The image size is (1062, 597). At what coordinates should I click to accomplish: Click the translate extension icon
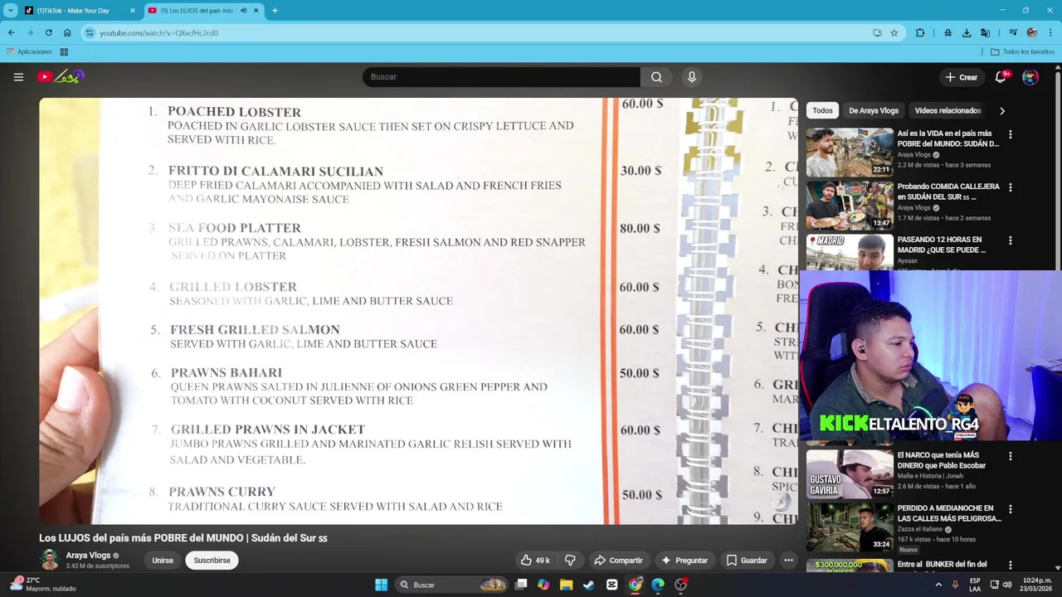pos(985,33)
